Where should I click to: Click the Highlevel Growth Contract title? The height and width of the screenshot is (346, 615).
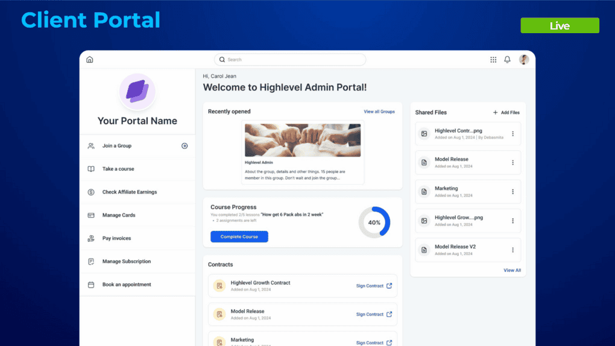tap(260, 283)
